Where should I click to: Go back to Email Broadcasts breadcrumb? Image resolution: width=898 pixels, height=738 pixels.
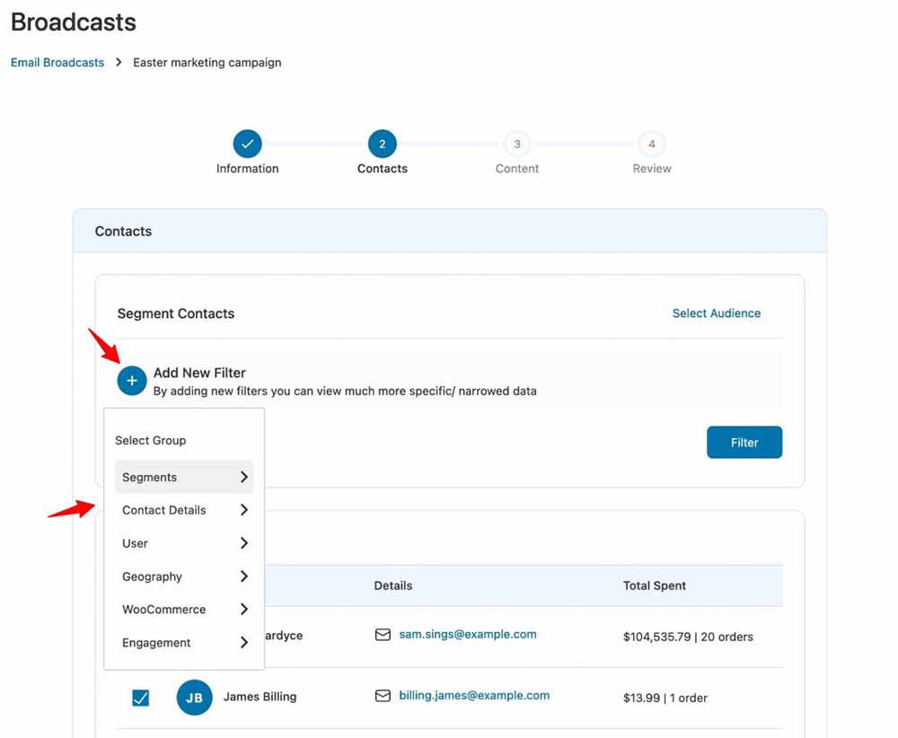click(x=57, y=63)
